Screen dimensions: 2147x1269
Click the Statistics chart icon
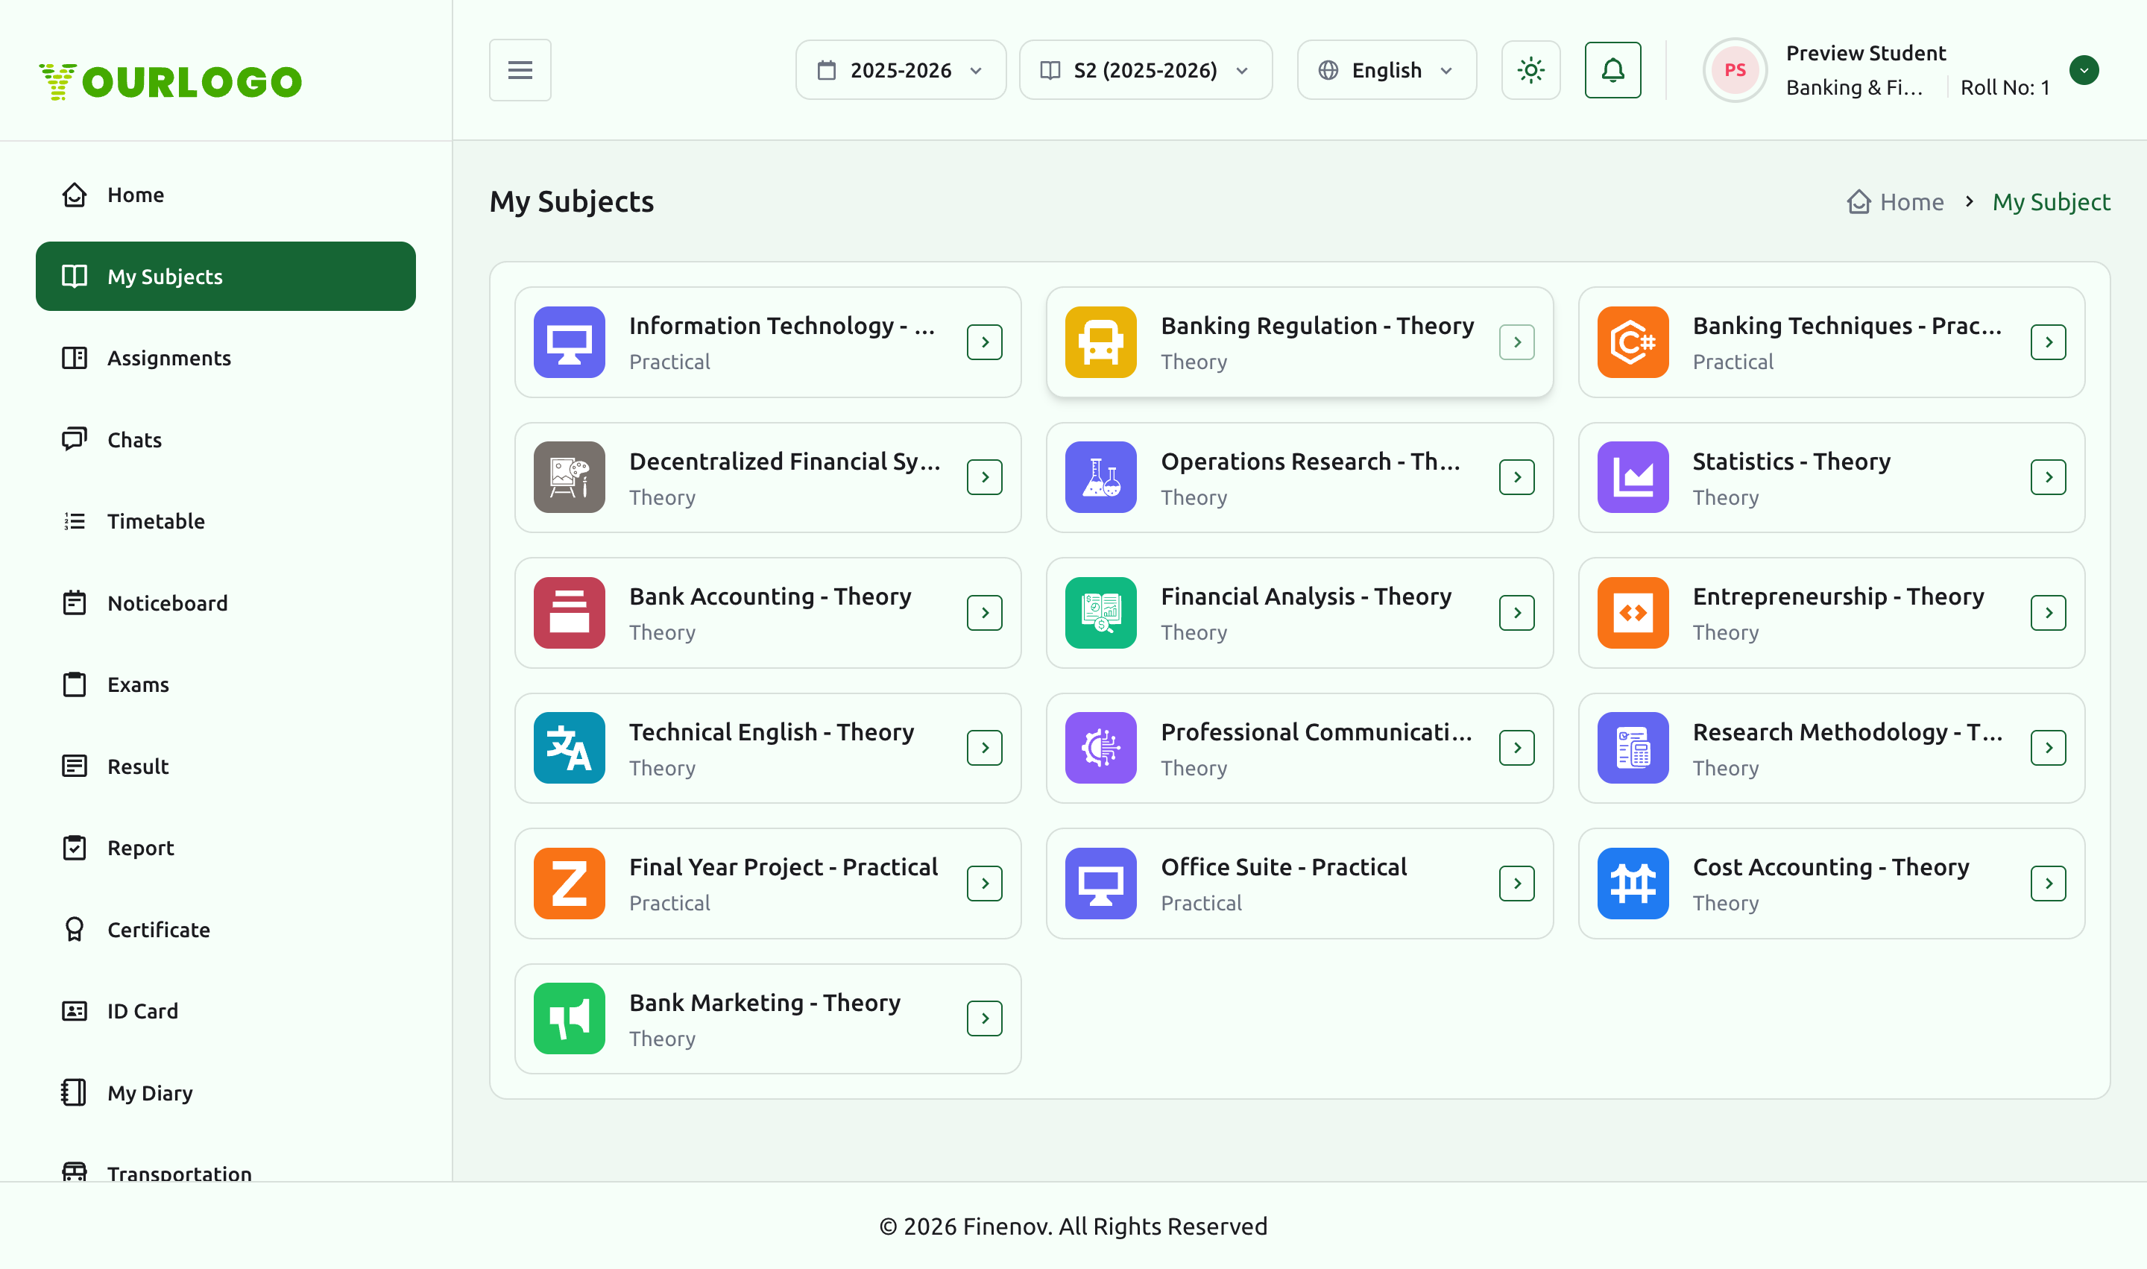(x=1633, y=477)
